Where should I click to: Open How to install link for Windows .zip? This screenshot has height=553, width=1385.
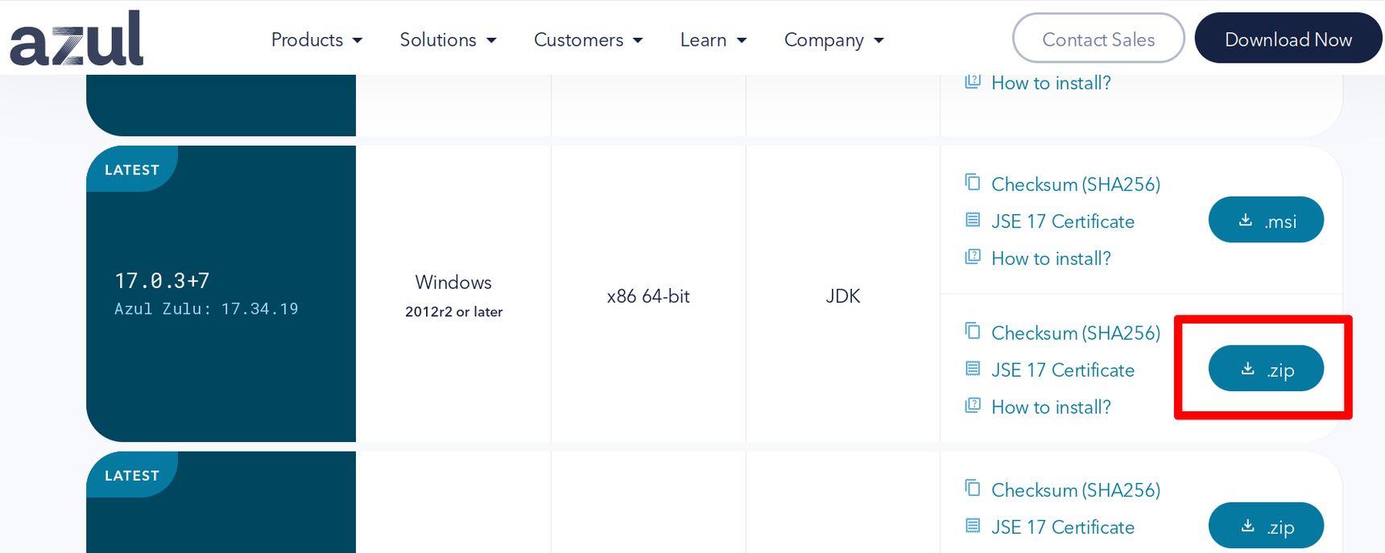[x=1051, y=407]
